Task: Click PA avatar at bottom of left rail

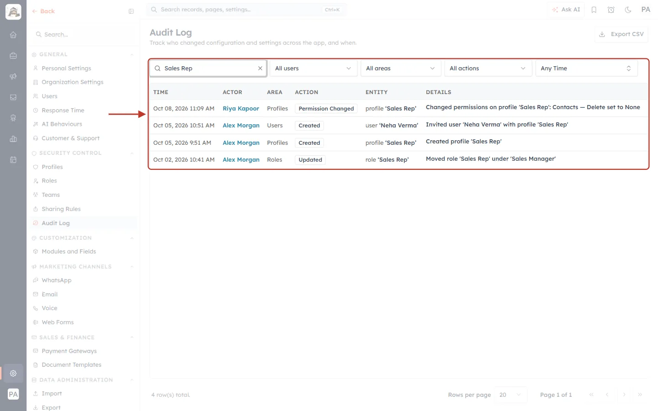Action: (x=13, y=394)
